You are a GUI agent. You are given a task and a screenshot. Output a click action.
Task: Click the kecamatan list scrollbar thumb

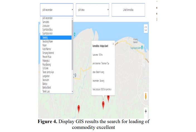click(x=72, y=45)
